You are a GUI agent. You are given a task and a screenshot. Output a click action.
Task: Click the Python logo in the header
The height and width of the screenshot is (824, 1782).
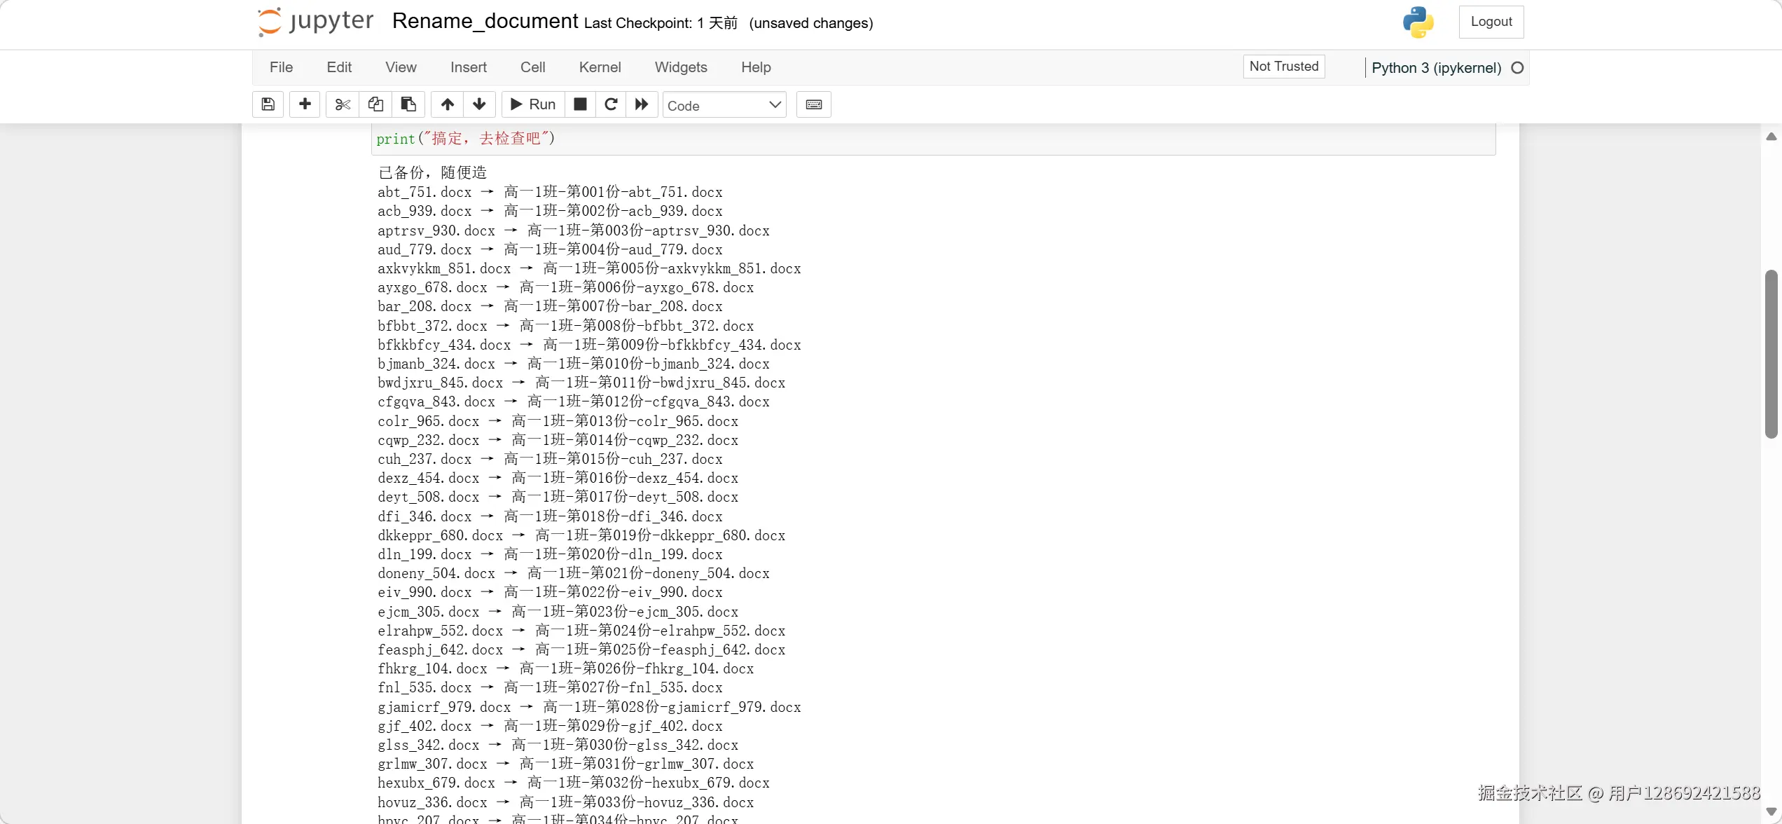[1418, 22]
